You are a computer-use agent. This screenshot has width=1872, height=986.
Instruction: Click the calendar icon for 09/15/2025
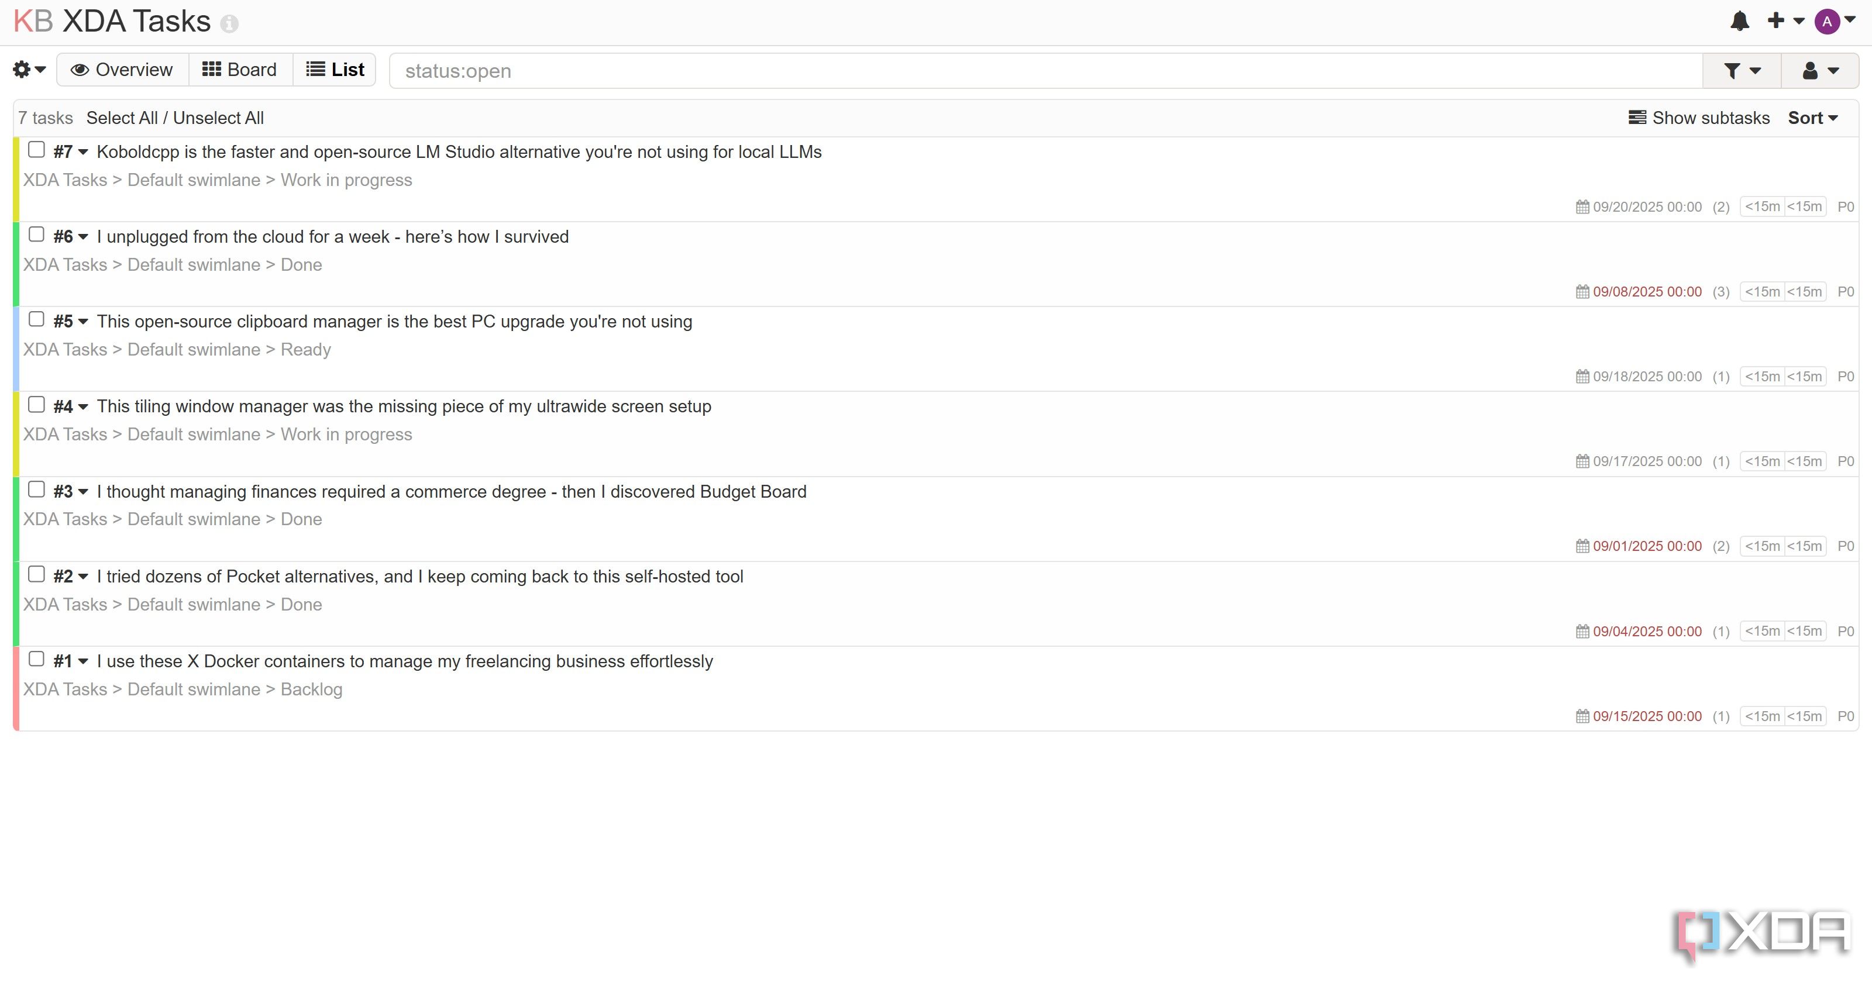tap(1582, 716)
